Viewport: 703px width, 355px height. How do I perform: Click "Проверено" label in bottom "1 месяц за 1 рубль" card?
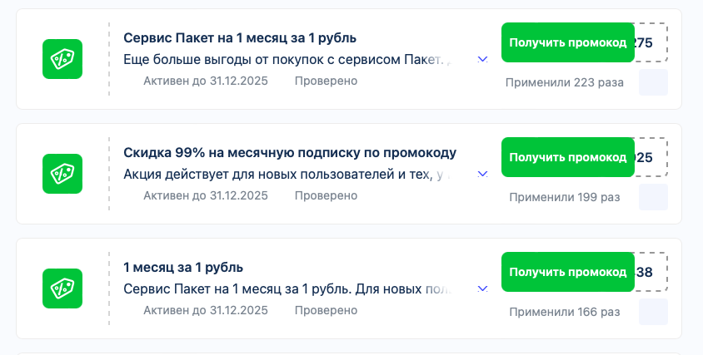click(326, 310)
